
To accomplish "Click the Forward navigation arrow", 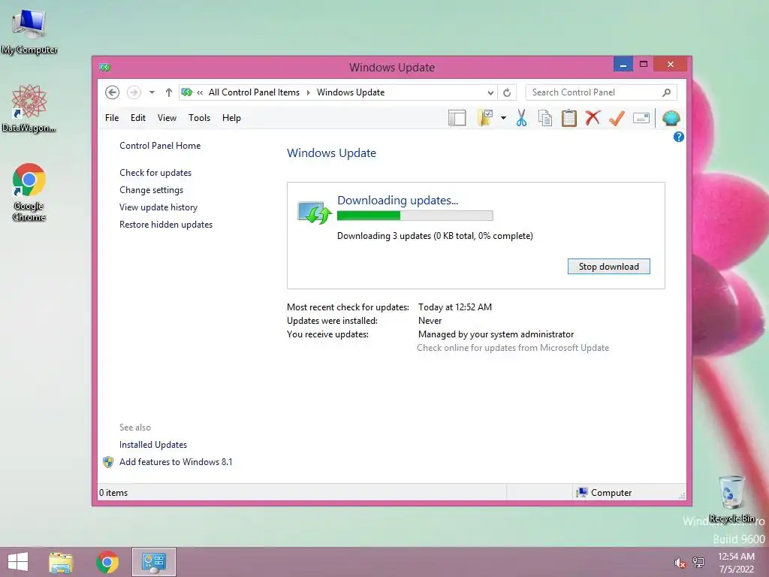I will [x=134, y=92].
